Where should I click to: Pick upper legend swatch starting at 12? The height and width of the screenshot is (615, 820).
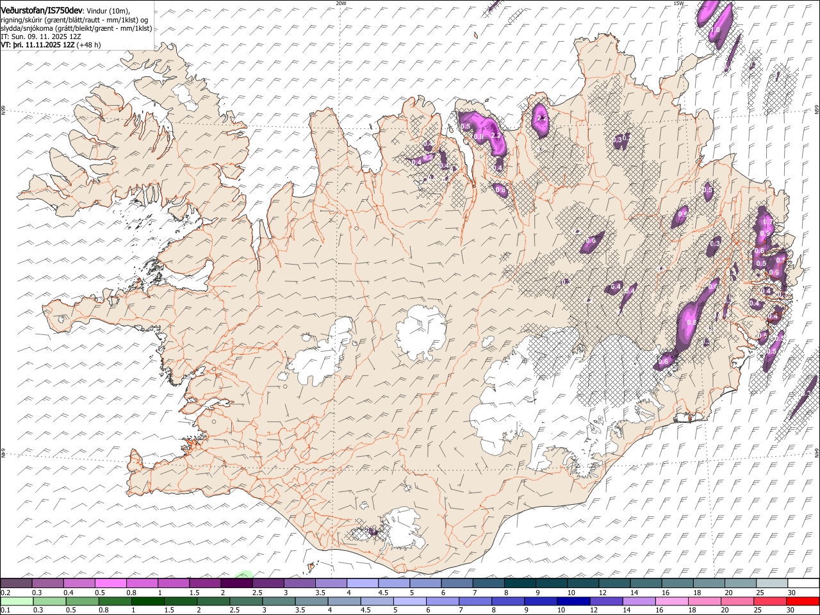pyautogui.click(x=614, y=583)
